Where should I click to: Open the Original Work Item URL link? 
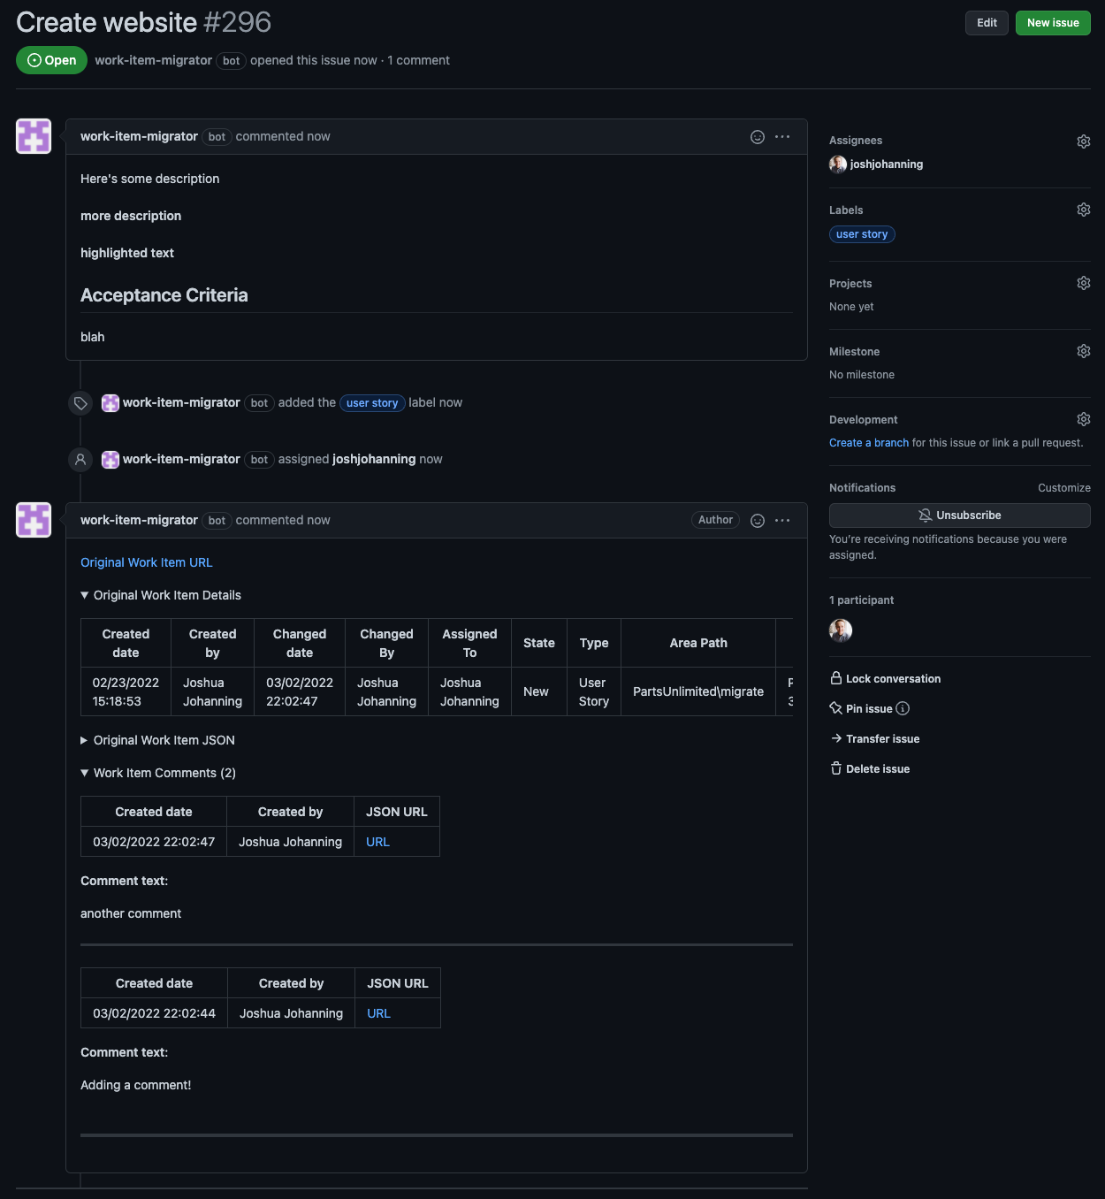(x=147, y=562)
